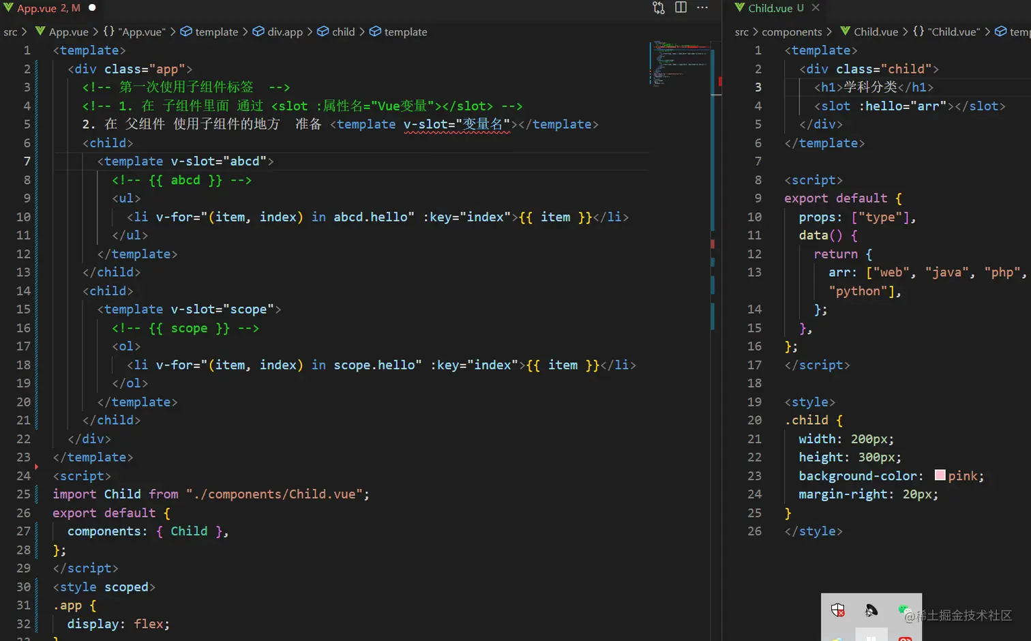Click the cube icon before child breadcrumb
This screenshot has height=641, width=1031.
(x=323, y=31)
